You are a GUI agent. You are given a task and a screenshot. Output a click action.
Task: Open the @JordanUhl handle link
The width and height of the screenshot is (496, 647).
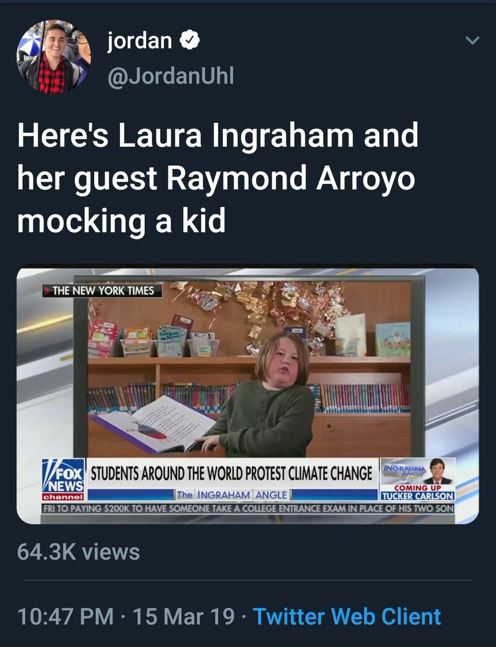point(171,76)
